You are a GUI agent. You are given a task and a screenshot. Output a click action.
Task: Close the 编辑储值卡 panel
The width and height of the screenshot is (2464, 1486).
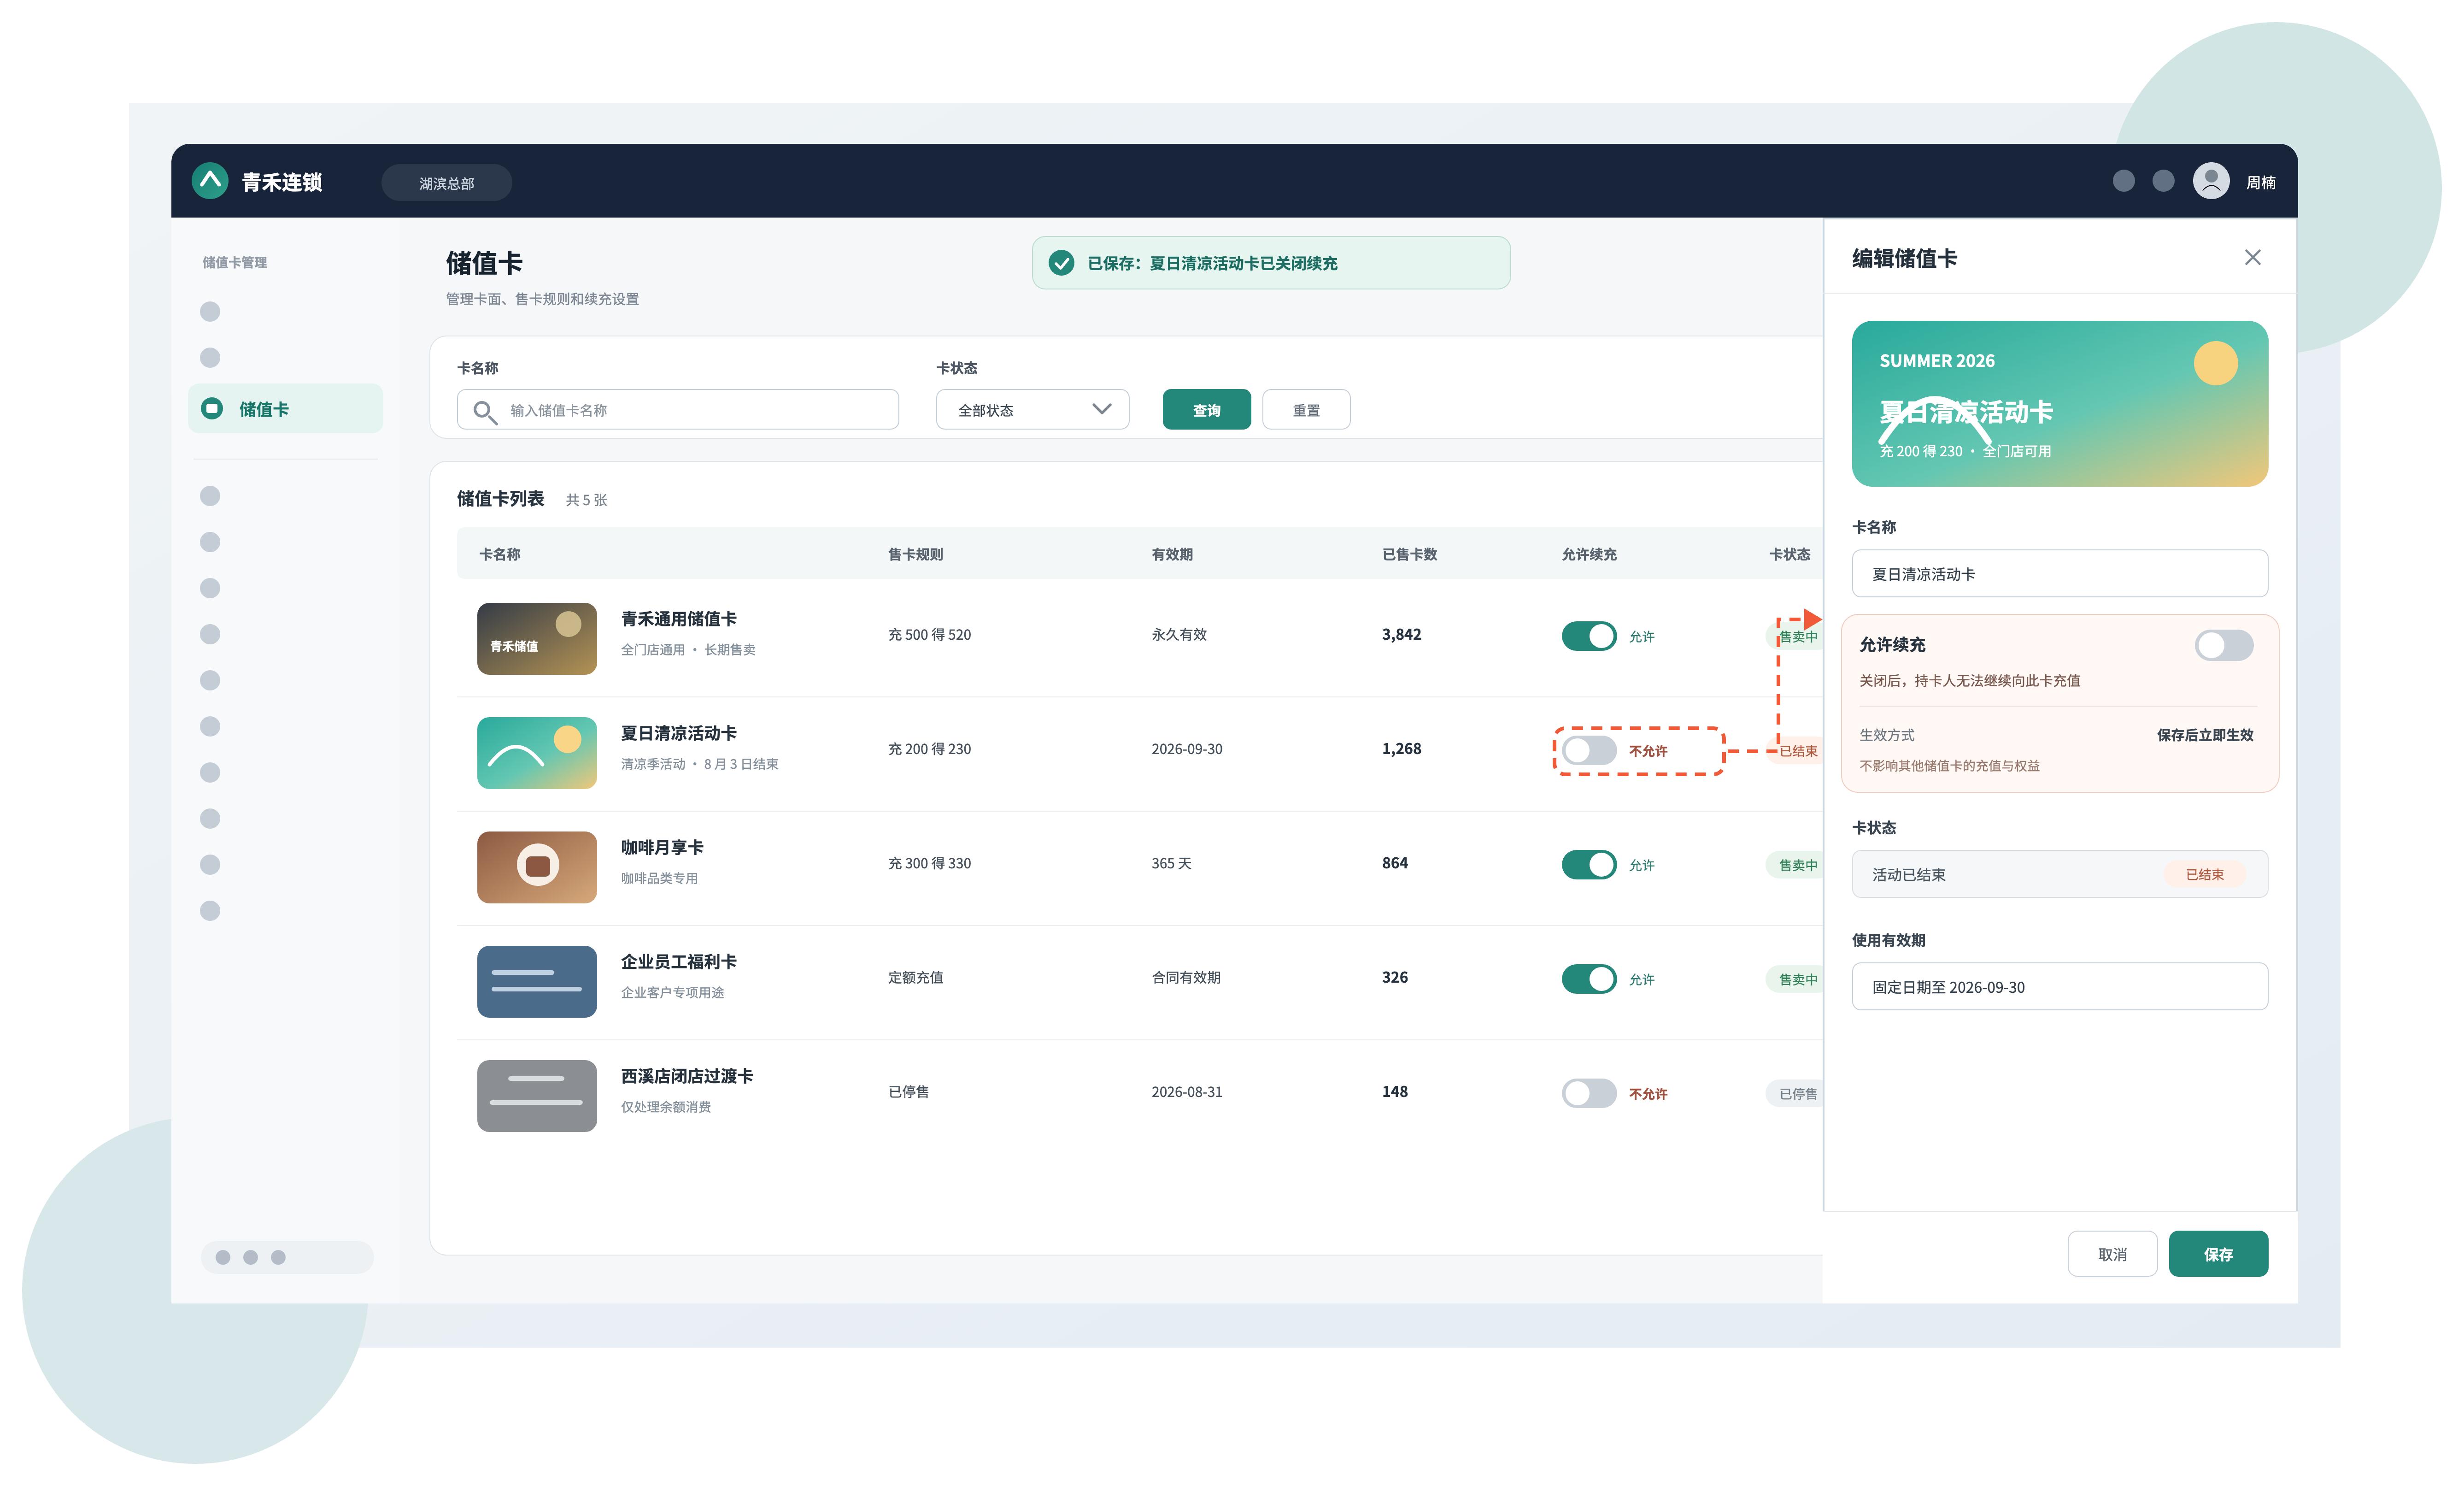point(2252,258)
